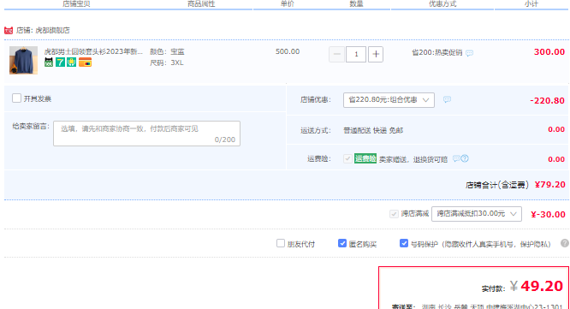This screenshot has height=309, width=570.
Task: Uncheck the 匿名购买 checkbox
Action: point(342,243)
